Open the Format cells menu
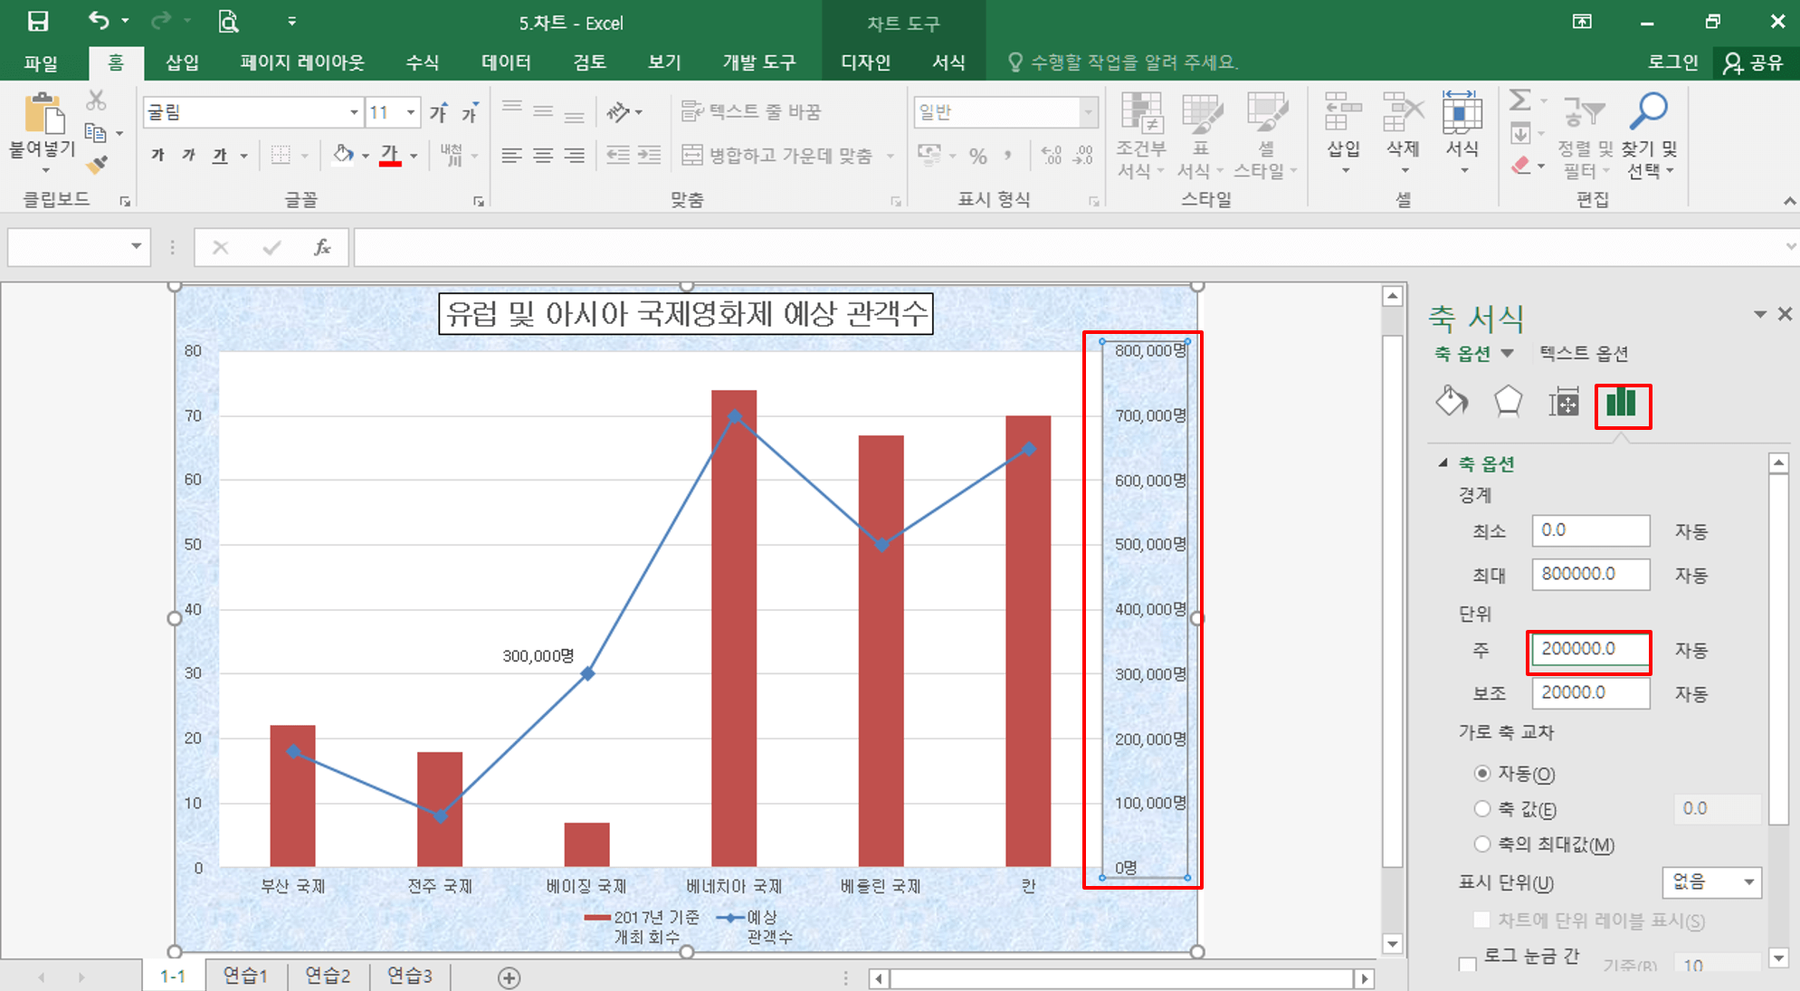Viewport: 1800px width, 991px height. [1462, 134]
